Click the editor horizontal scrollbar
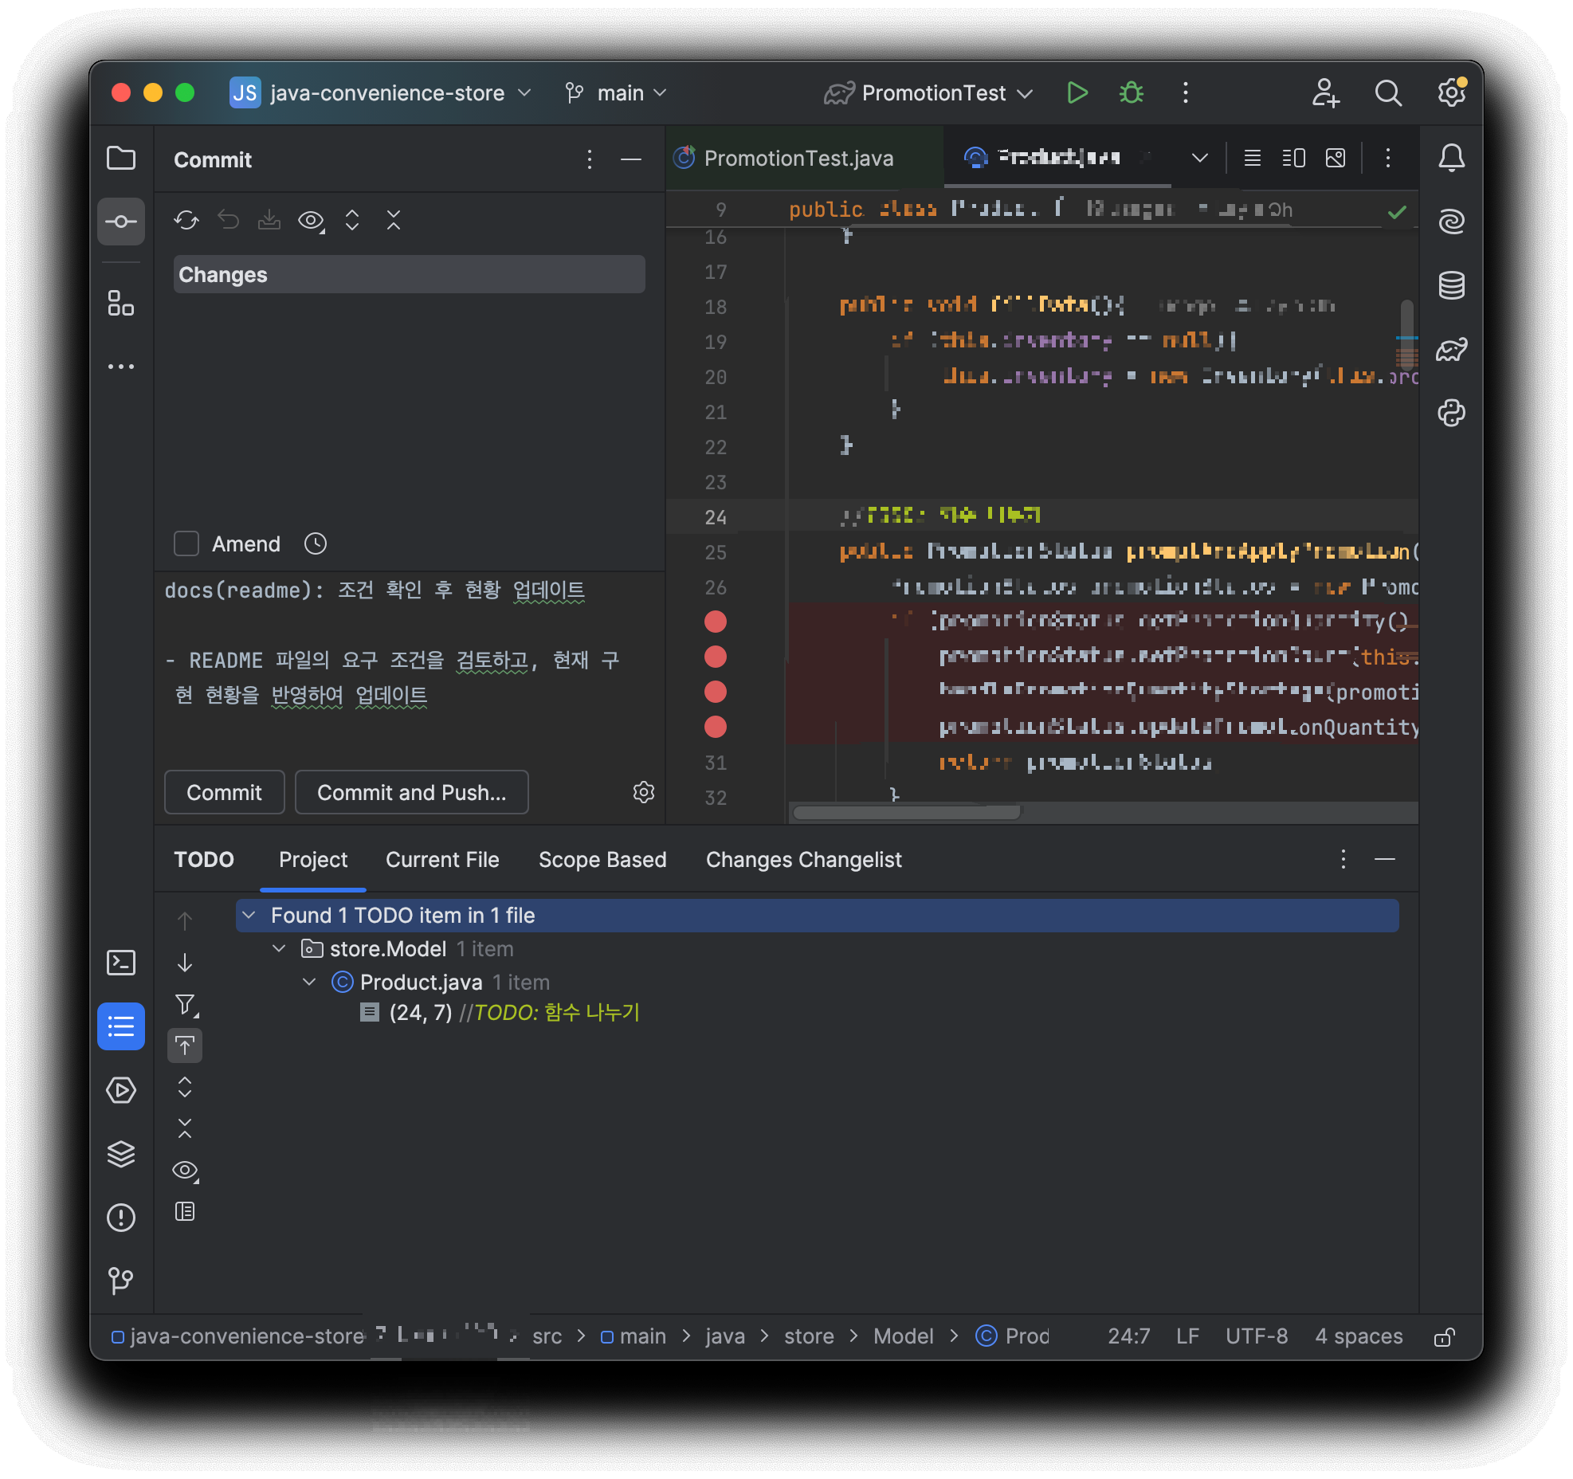 906,813
